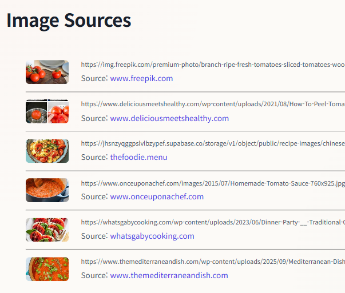Screen dimensions: 345x293
Task: Click the whatsgabycooking.com wp-content URL text
Action: (213, 222)
